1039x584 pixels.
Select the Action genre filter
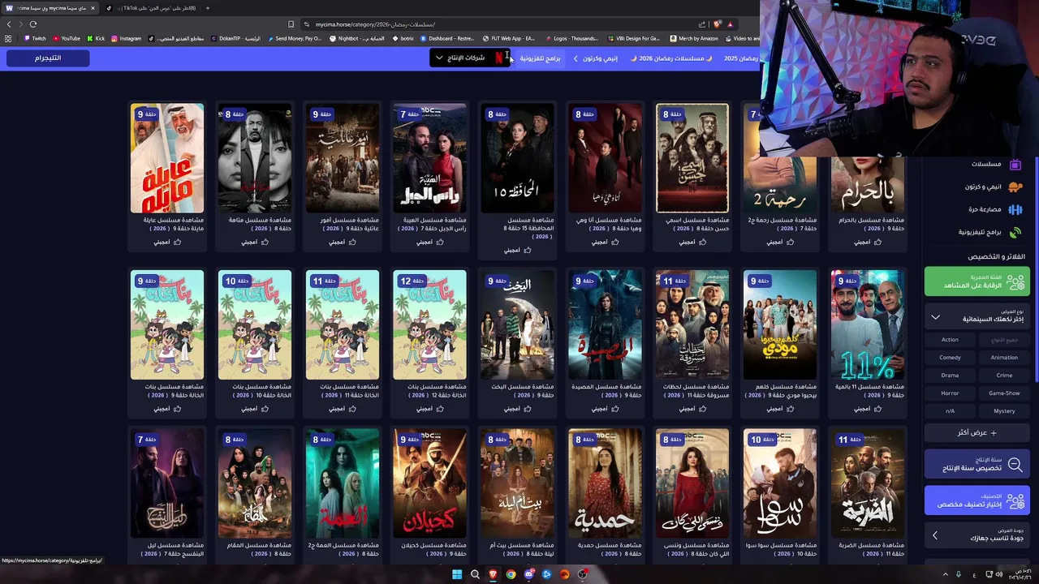click(x=950, y=340)
